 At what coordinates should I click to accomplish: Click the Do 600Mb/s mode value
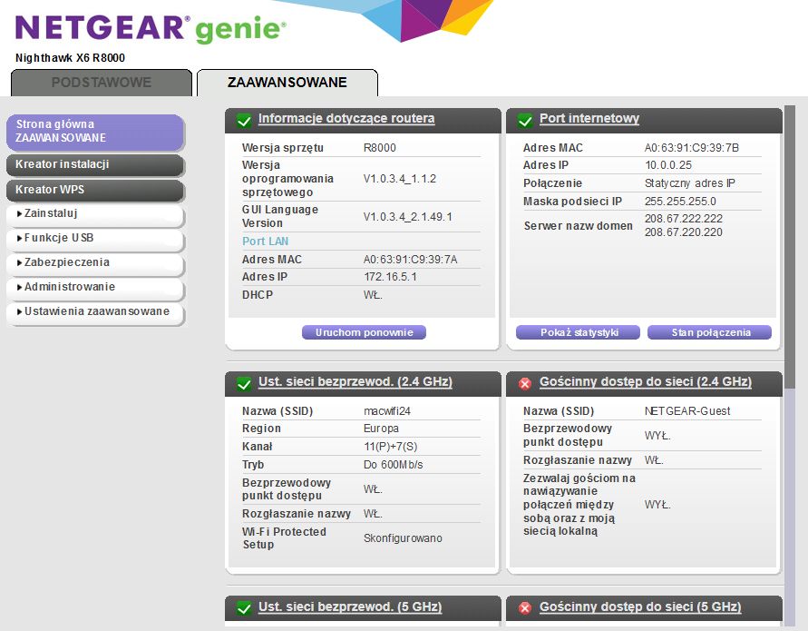[x=394, y=465]
